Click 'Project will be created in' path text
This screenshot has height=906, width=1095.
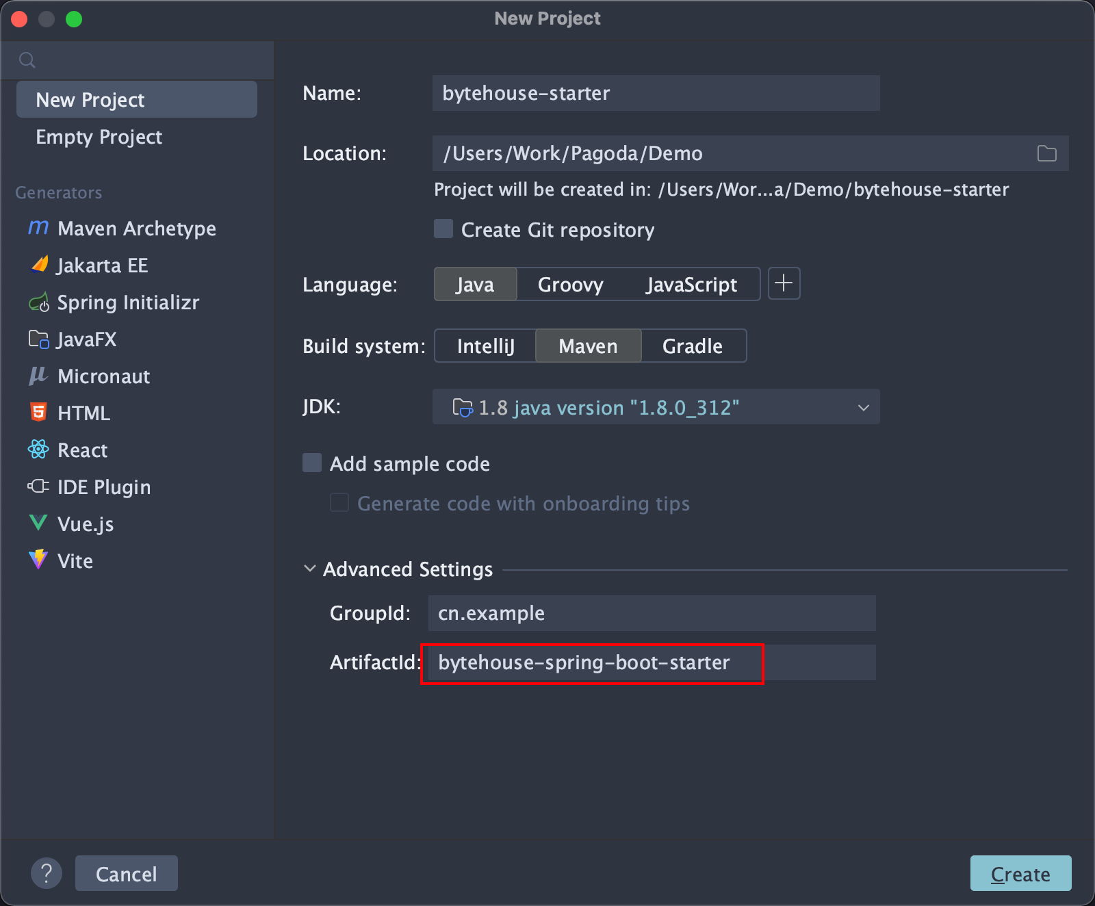pyautogui.click(x=721, y=190)
